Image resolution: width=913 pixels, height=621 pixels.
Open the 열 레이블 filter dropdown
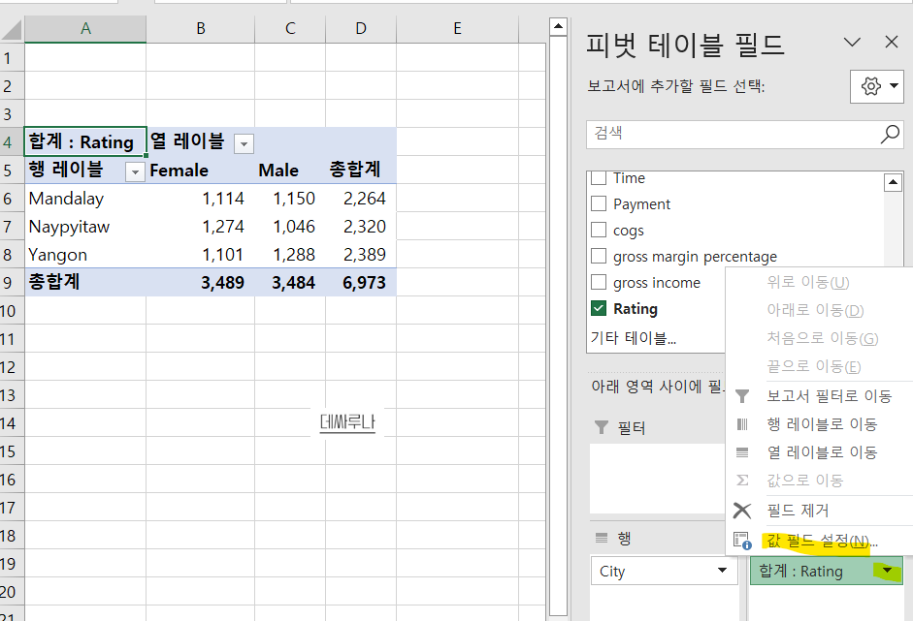[x=243, y=142]
